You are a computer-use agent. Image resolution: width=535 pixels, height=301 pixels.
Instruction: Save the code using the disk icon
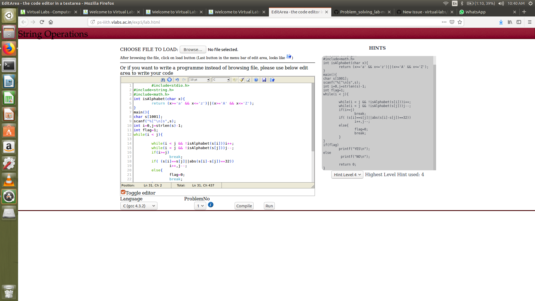coord(264,80)
